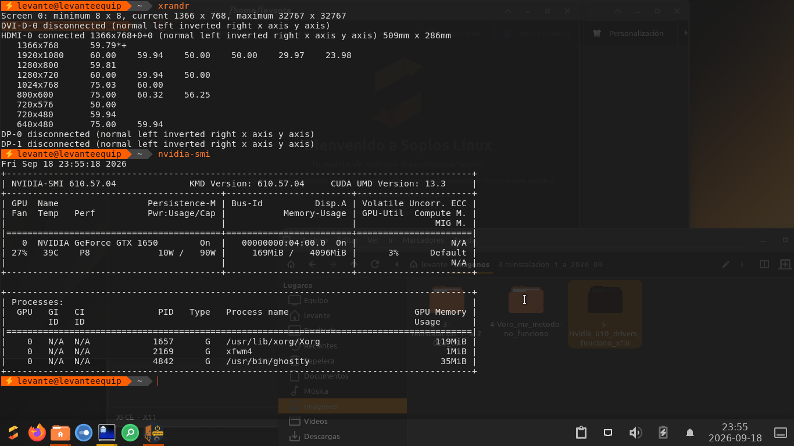Open the green magnifier search launcher

(x=130, y=433)
